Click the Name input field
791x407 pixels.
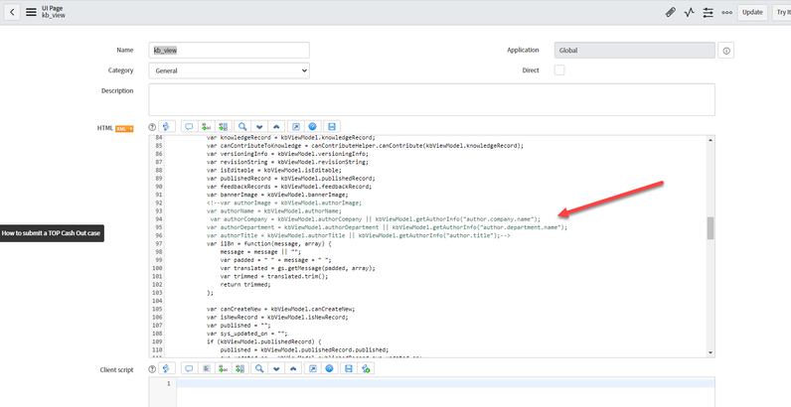[229, 51]
